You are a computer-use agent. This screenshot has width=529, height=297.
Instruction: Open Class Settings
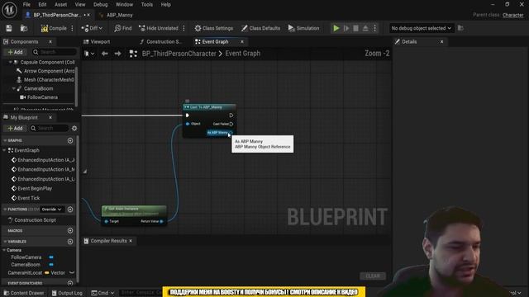(x=214, y=28)
